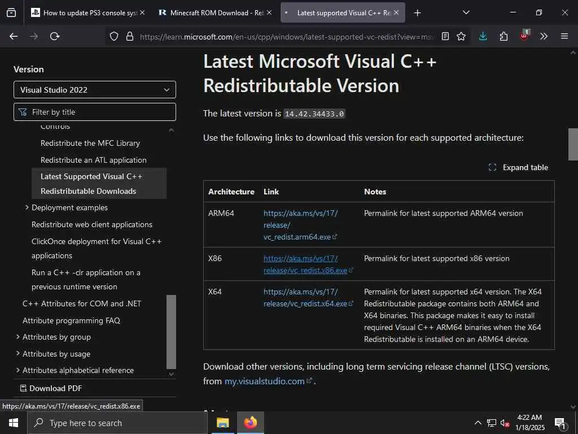Show more tools overflow chevrons
Image resolution: width=578 pixels, height=434 pixels.
[x=544, y=36]
